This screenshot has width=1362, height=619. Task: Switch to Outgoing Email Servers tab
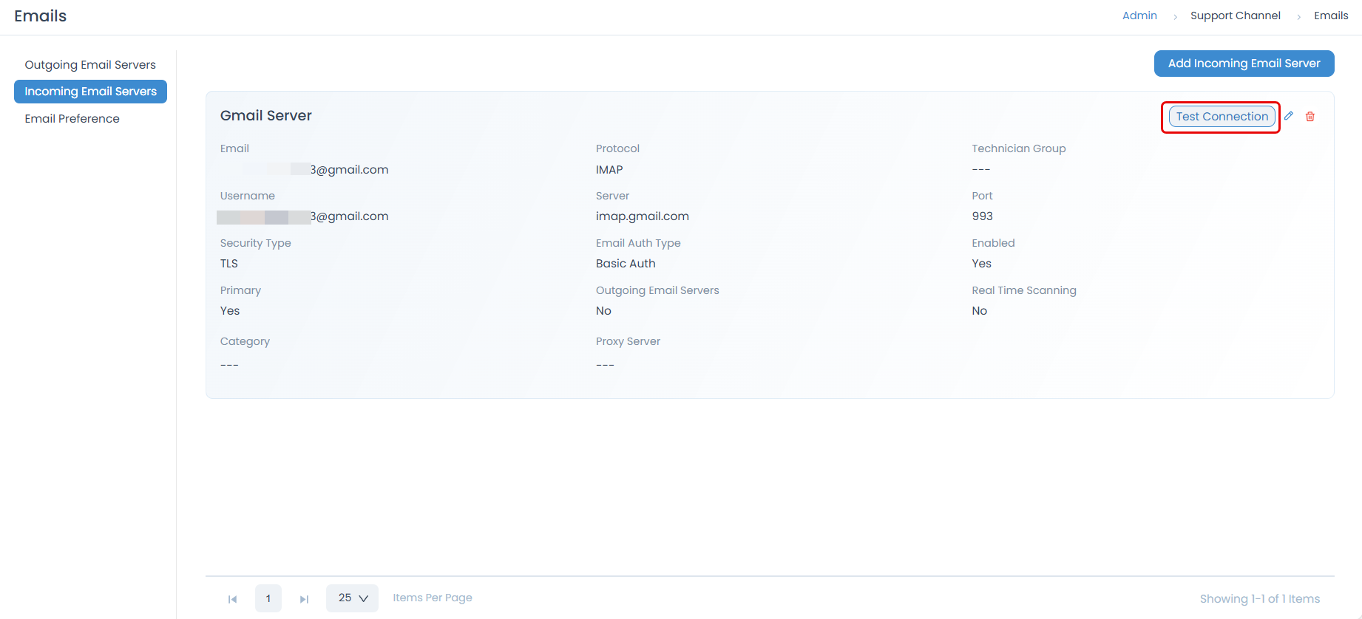[90, 65]
